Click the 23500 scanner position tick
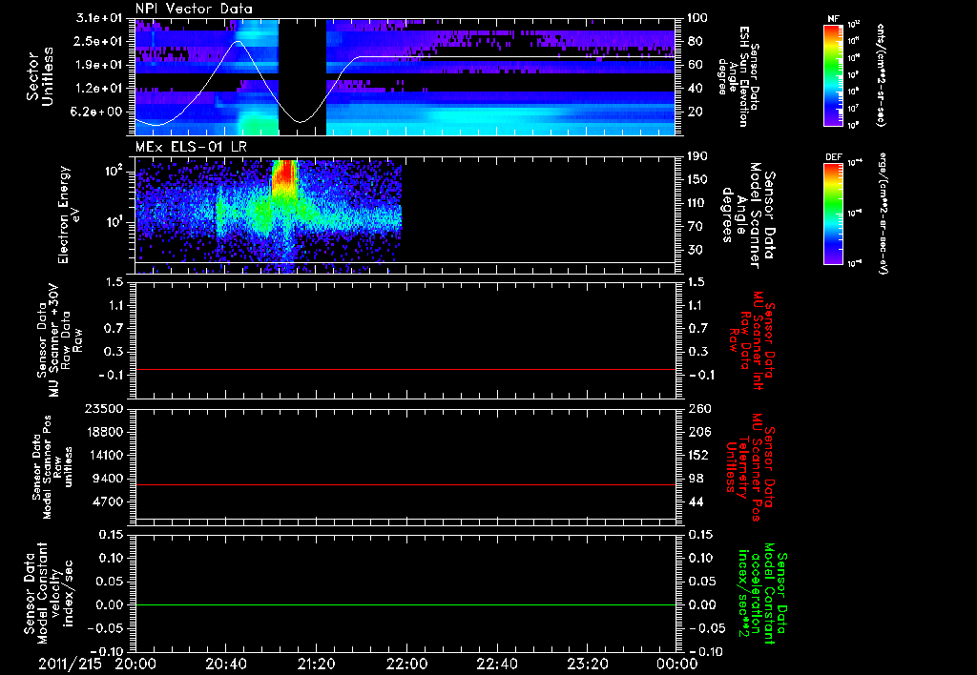 tap(103, 409)
